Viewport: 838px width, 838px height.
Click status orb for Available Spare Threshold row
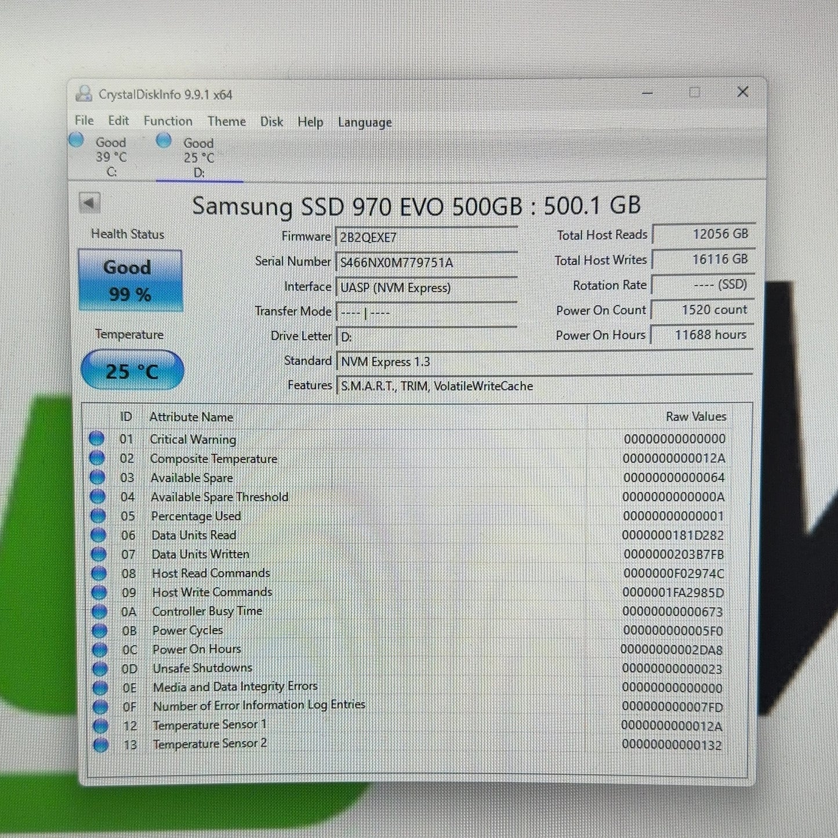point(97,496)
